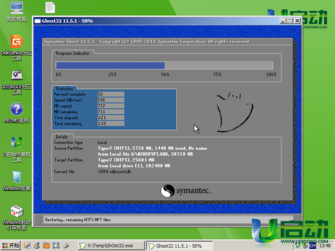Image resolution: width=335 pixels, height=251 pixels.
Task: Open DiskGenius分区工具 desktop icon
Action: (16, 41)
